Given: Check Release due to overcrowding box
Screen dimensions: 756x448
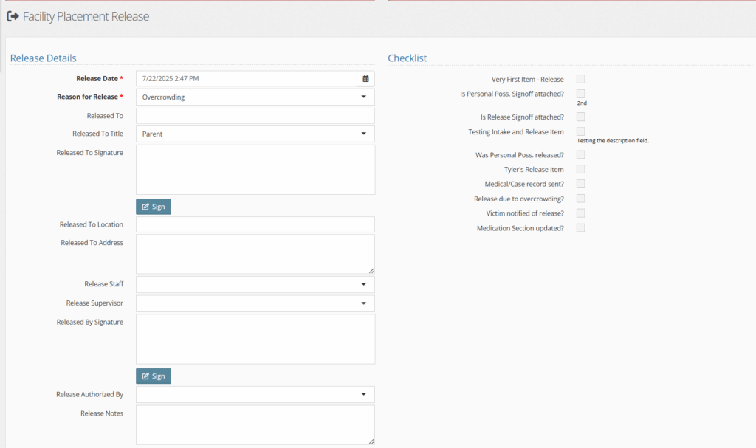Looking at the screenshot, I should 580,199.
